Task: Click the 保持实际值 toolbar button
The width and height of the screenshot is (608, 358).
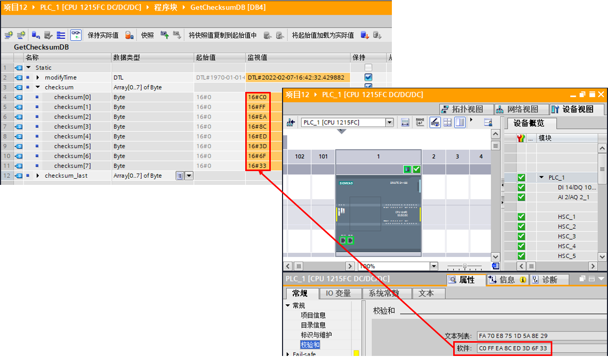Action: click(x=103, y=35)
